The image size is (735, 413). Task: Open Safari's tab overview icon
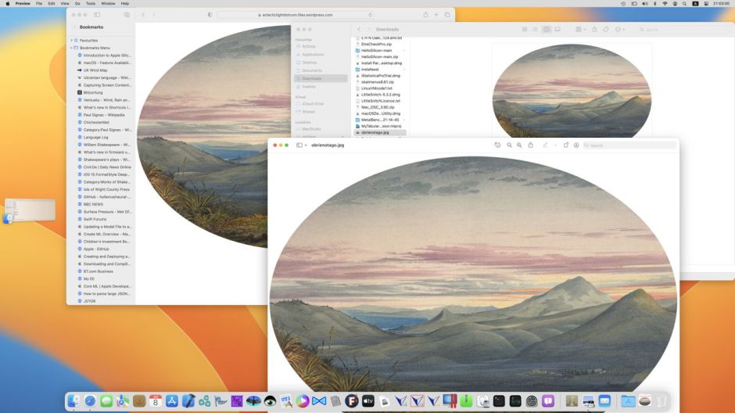tap(446, 15)
